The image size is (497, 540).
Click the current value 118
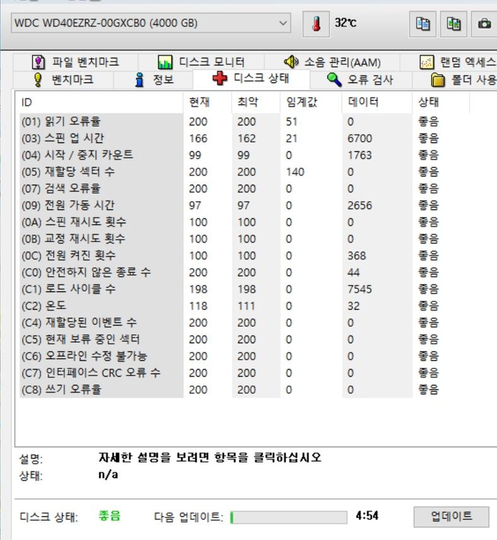(198, 306)
